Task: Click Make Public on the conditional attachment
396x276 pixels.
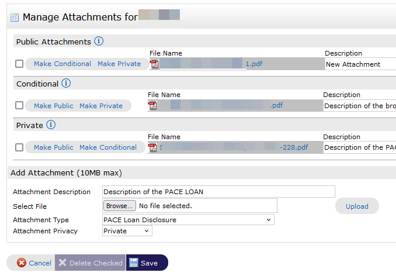Action: tap(54, 106)
